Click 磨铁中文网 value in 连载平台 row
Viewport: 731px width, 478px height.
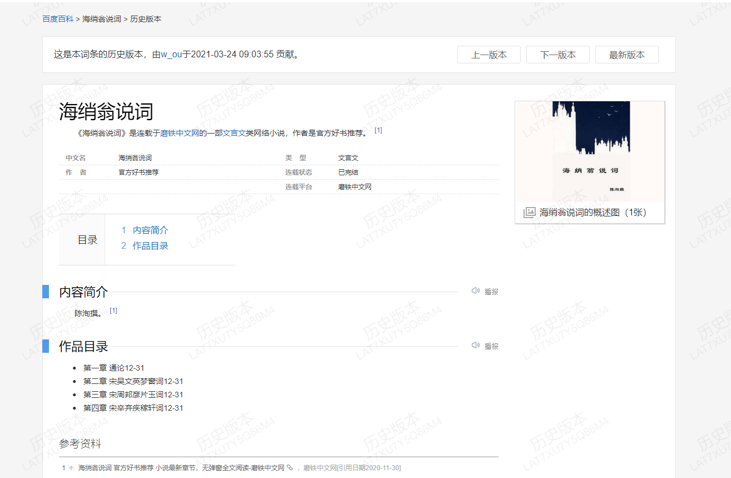pos(355,187)
